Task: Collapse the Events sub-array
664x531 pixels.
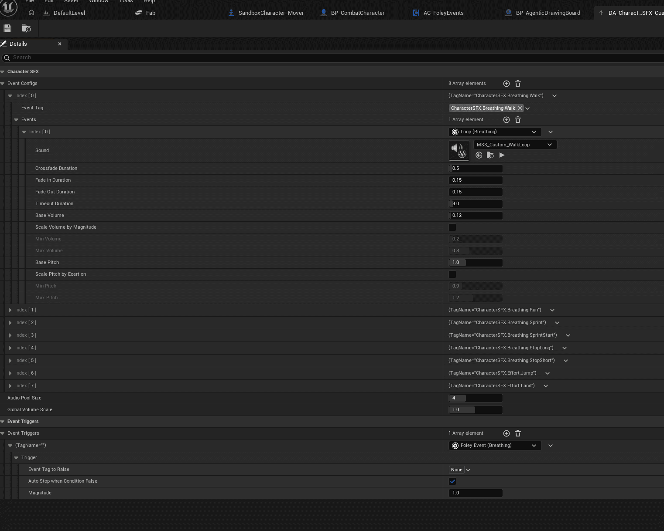Action: click(16, 120)
